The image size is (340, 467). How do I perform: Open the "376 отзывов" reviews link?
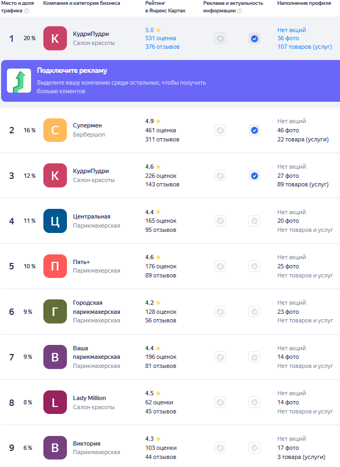tap(162, 47)
